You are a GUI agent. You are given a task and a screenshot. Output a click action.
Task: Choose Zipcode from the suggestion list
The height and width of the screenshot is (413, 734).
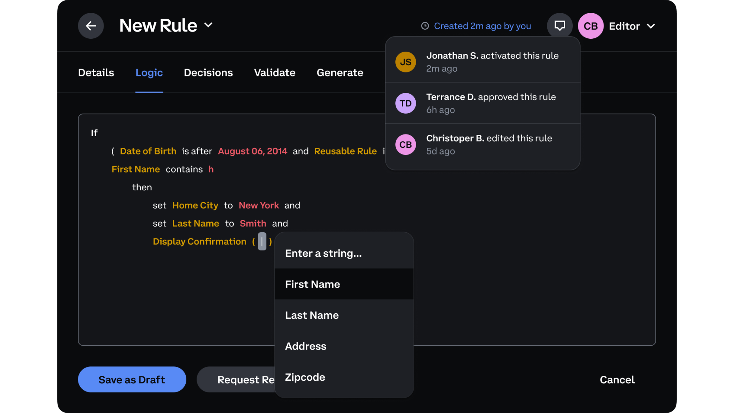[x=344, y=377]
